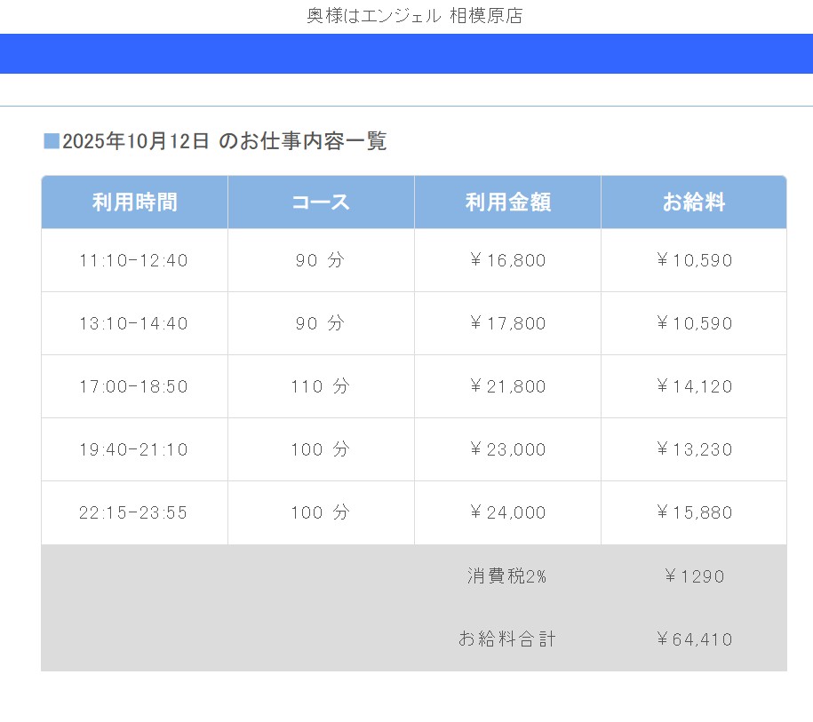This screenshot has height=722, width=813.
Task: Select the ¥24,000 usage amount
Action: coord(507,513)
